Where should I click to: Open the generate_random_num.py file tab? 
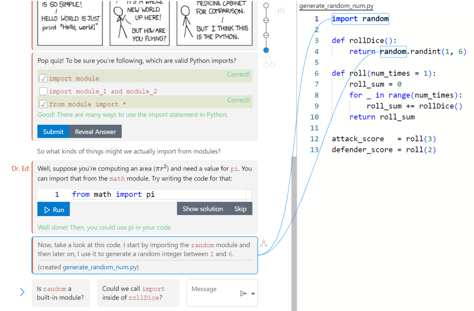click(336, 6)
